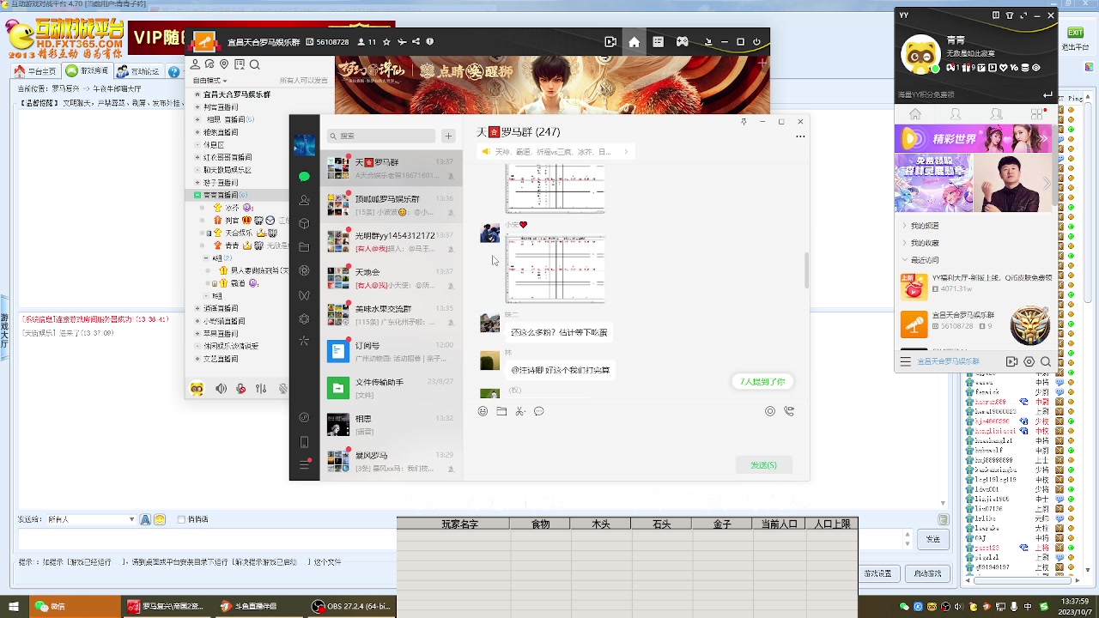Click the plus button beside WeChat search
The image size is (1099, 618).
point(448,136)
